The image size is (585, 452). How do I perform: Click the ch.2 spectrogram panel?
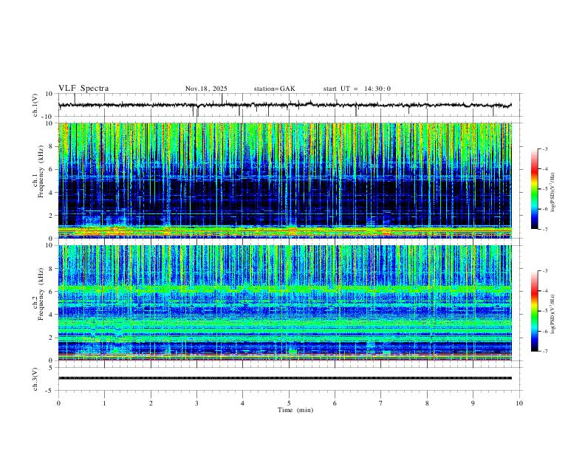(285, 303)
